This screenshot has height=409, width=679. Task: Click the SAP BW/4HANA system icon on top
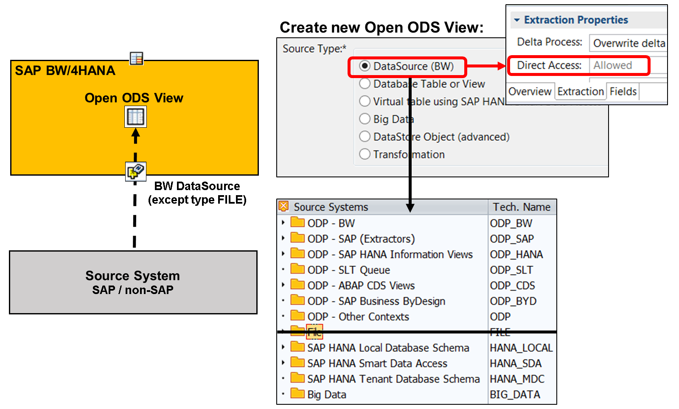[x=137, y=59]
